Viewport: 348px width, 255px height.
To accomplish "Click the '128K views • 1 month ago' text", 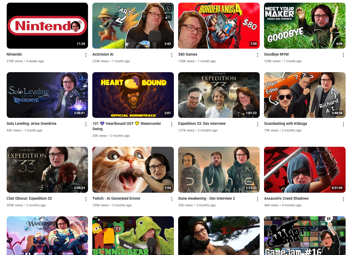I will 197,61.
